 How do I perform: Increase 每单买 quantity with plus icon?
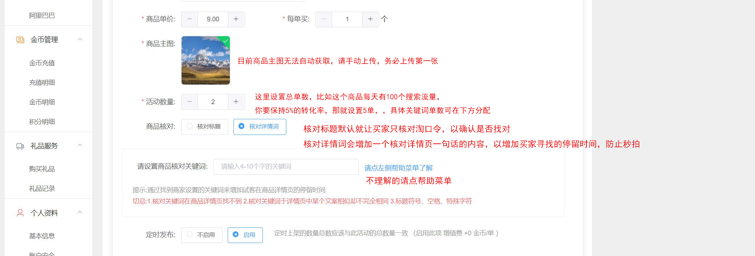(x=370, y=19)
